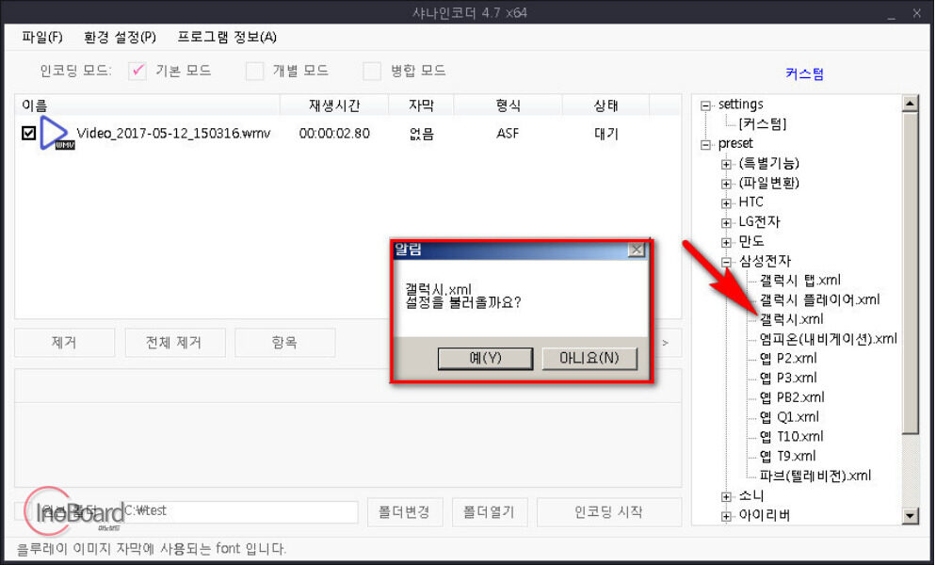Viewport: 936px width, 565px height.
Task: Expand the LG전자 tree node
Action: 726,223
